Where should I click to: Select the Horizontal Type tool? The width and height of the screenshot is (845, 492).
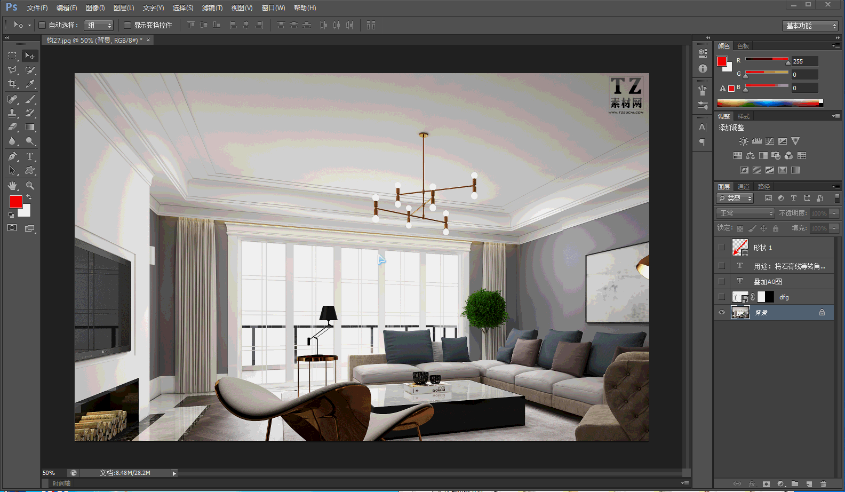pos(30,156)
